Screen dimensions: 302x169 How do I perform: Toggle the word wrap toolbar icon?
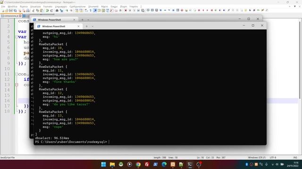coord(86,10)
